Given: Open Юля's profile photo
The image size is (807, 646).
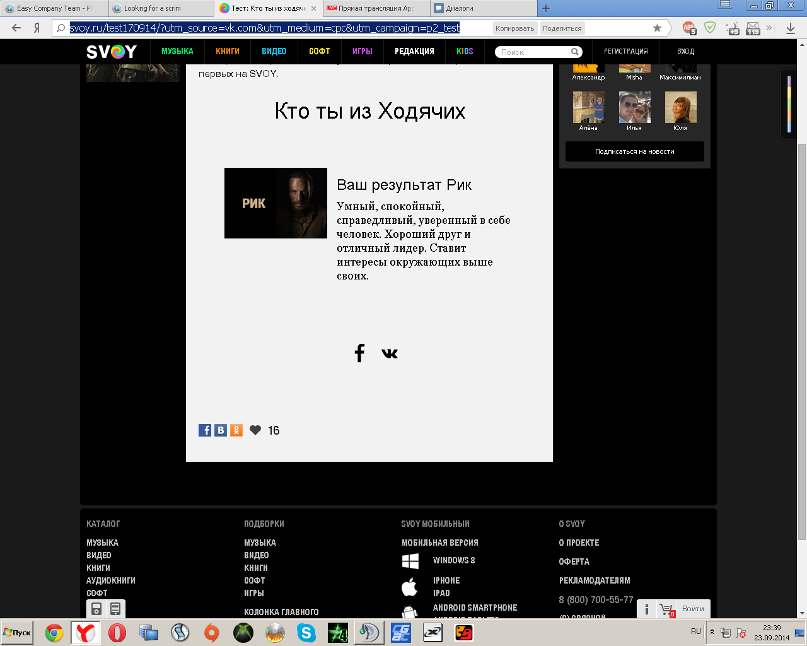Looking at the screenshot, I should click(x=680, y=107).
